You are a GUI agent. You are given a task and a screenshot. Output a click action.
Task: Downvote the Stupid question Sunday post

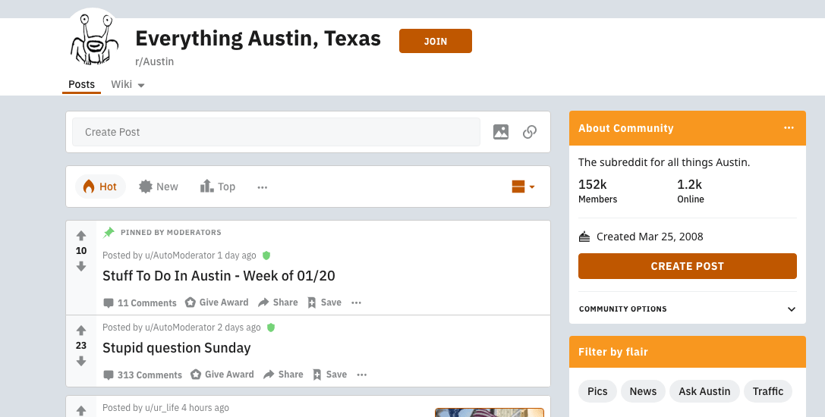coord(81,361)
